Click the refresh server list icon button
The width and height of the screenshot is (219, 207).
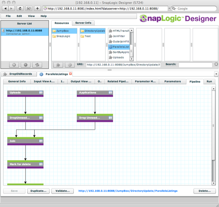(37, 65)
